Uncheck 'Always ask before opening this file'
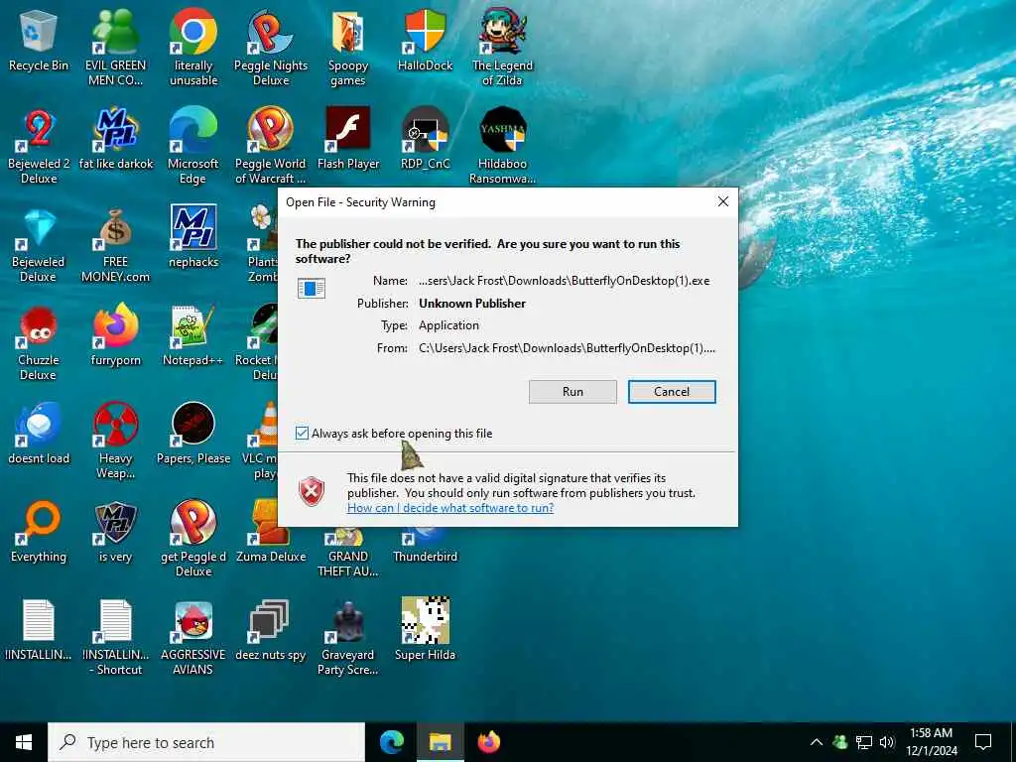1016x762 pixels. click(x=302, y=433)
